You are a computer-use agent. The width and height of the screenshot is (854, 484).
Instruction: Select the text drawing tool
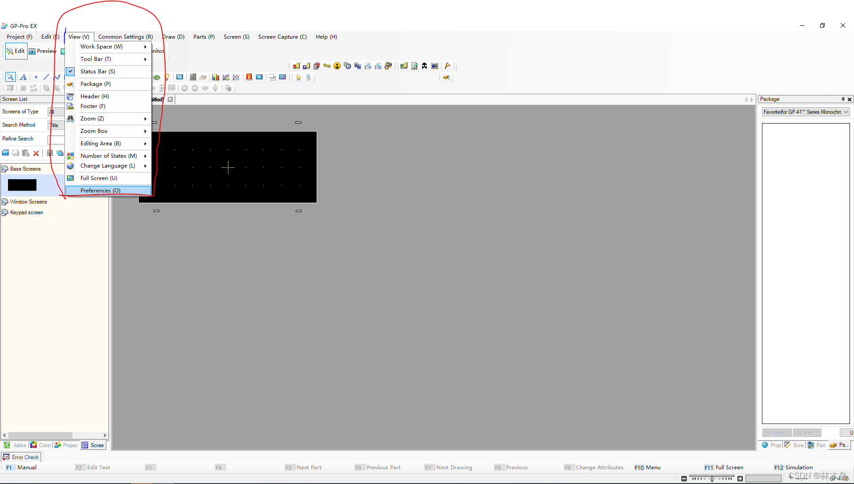tap(23, 77)
